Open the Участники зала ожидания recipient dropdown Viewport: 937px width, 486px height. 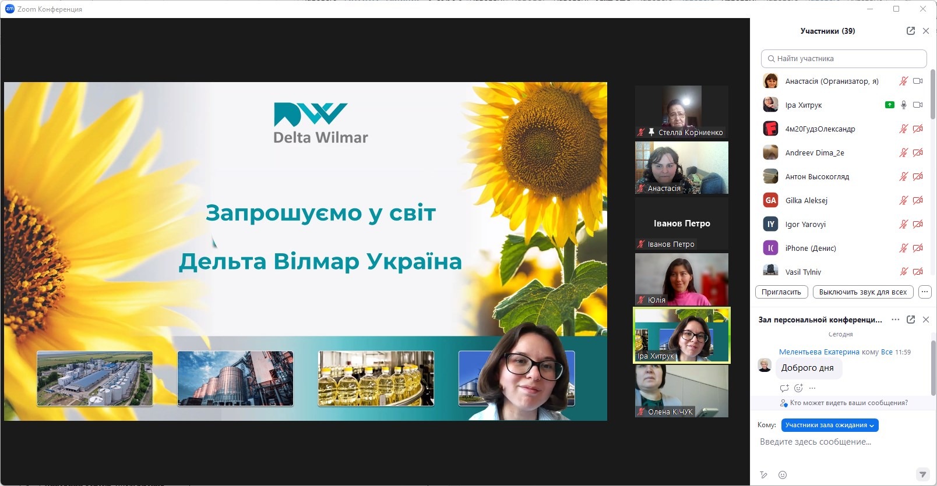click(830, 425)
